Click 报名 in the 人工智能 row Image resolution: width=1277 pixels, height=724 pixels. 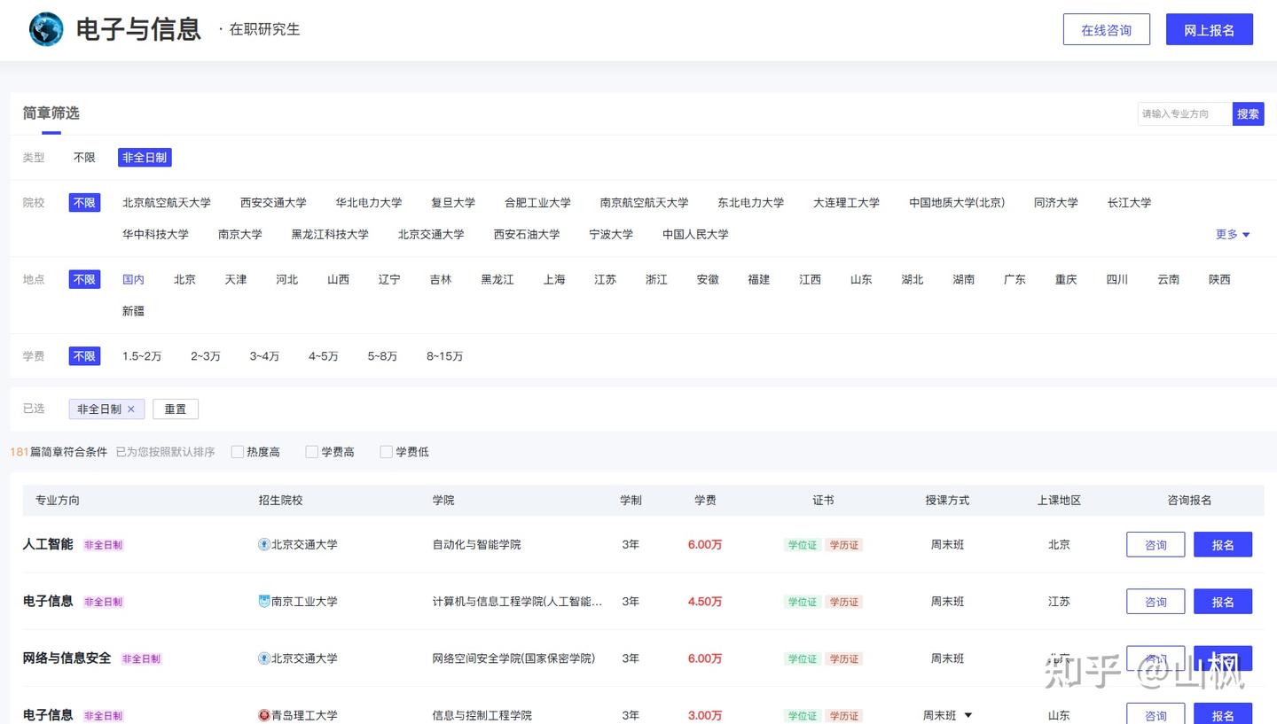point(1223,545)
